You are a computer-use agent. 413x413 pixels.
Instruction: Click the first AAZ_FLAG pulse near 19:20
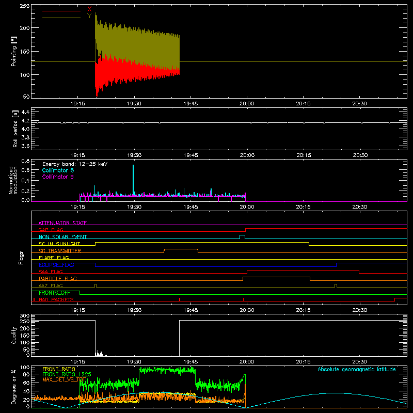(x=96, y=285)
